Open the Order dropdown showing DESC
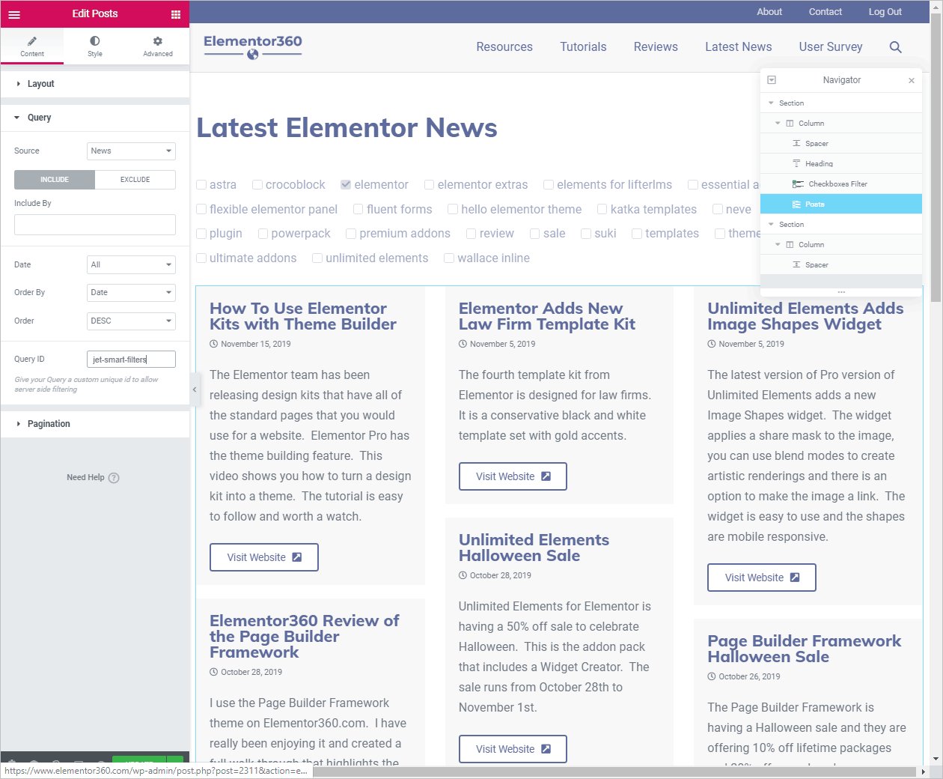The image size is (943, 779). (x=131, y=321)
